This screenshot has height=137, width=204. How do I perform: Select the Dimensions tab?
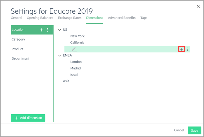[x=95, y=18]
